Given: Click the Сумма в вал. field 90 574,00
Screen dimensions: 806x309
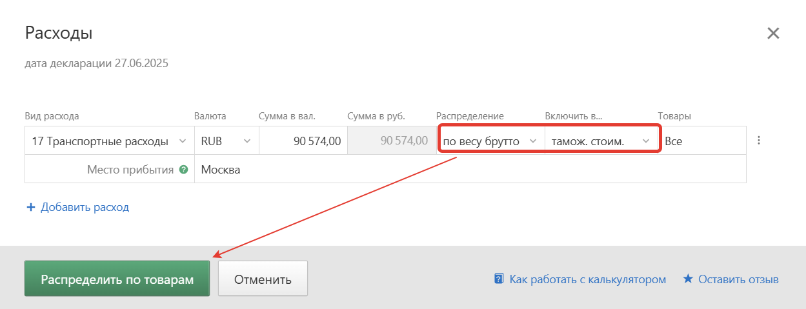Looking at the screenshot, I should click(x=303, y=141).
